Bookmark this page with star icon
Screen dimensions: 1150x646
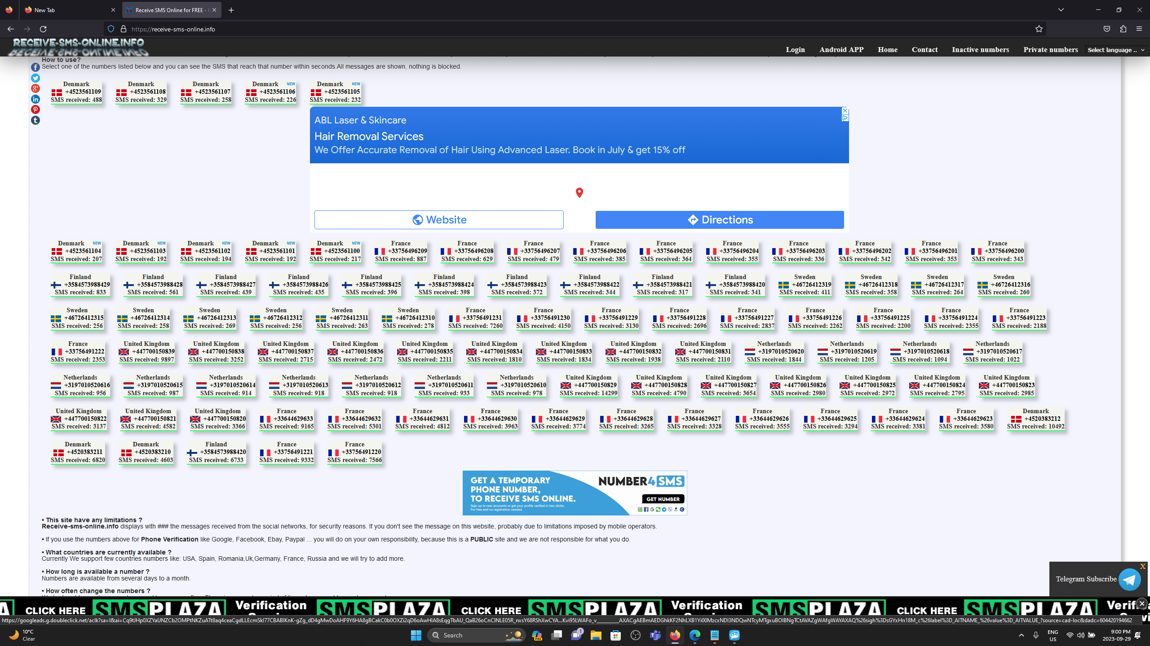(x=1039, y=29)
